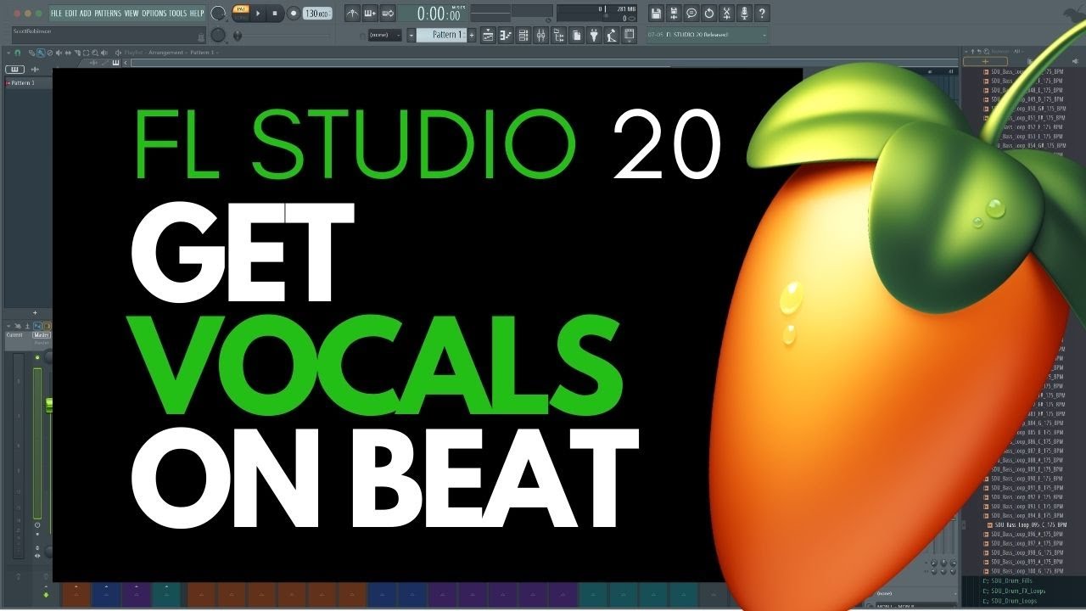Open the tempo tapper icon
This screenshot has width=1086, height=611.
tap(612, 35)
